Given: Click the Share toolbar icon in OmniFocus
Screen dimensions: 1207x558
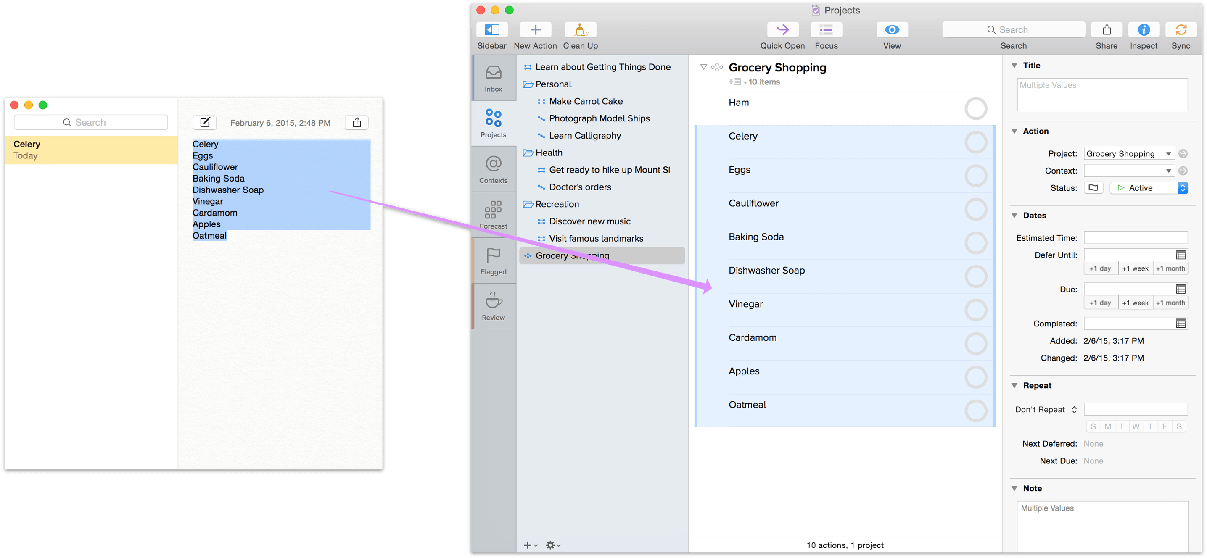Looking at the screenshot, I should [1106, 29].
